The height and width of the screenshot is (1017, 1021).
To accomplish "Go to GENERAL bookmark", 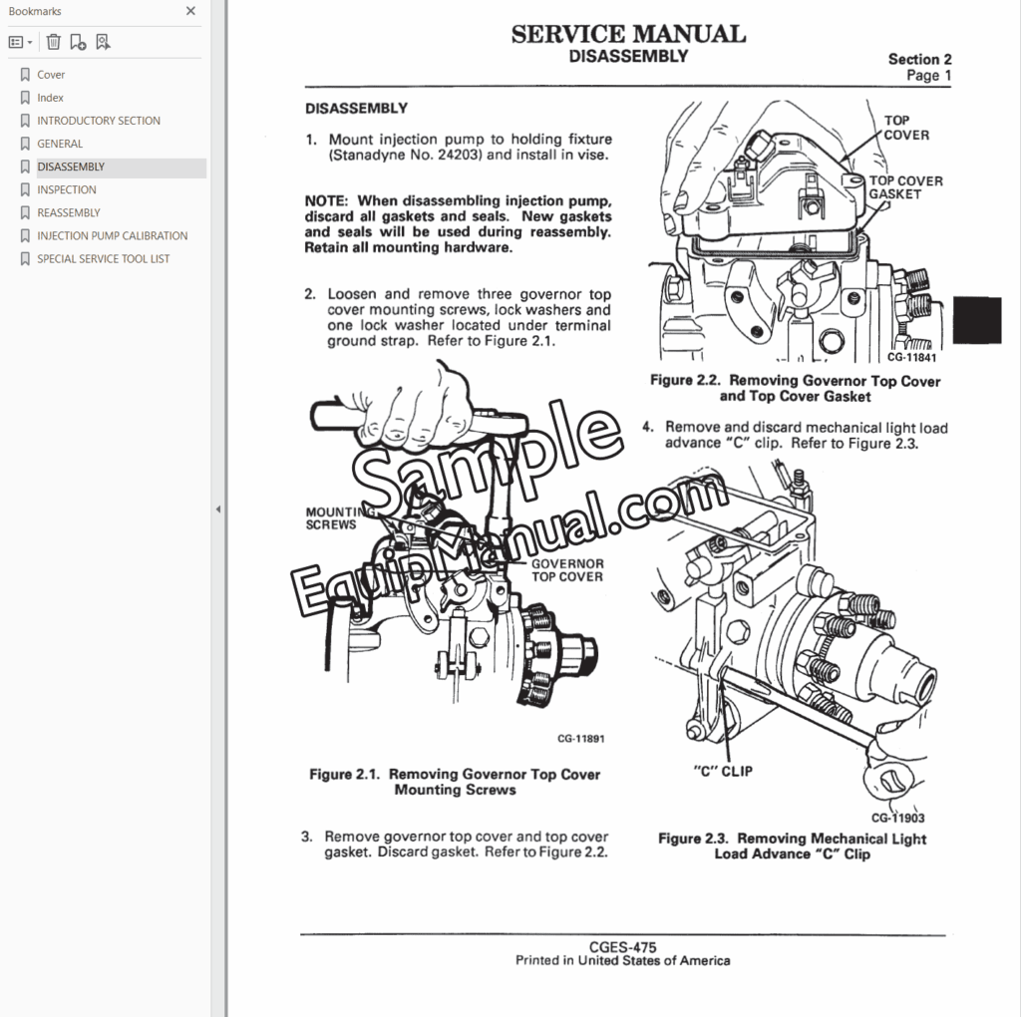I will coord(60,144).
